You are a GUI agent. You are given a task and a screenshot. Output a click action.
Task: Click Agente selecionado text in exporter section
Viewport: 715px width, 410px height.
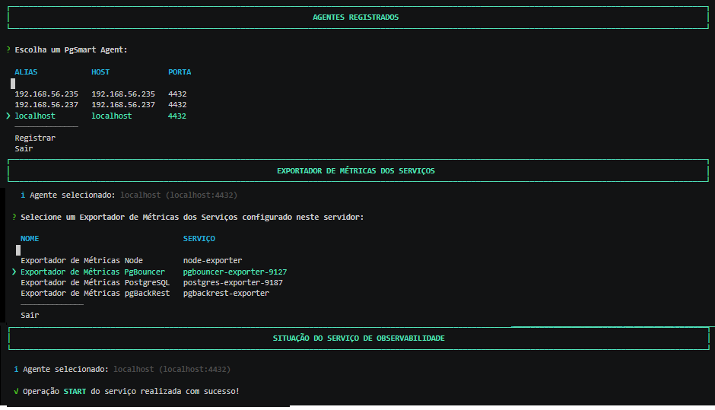[x=72, y=195]
